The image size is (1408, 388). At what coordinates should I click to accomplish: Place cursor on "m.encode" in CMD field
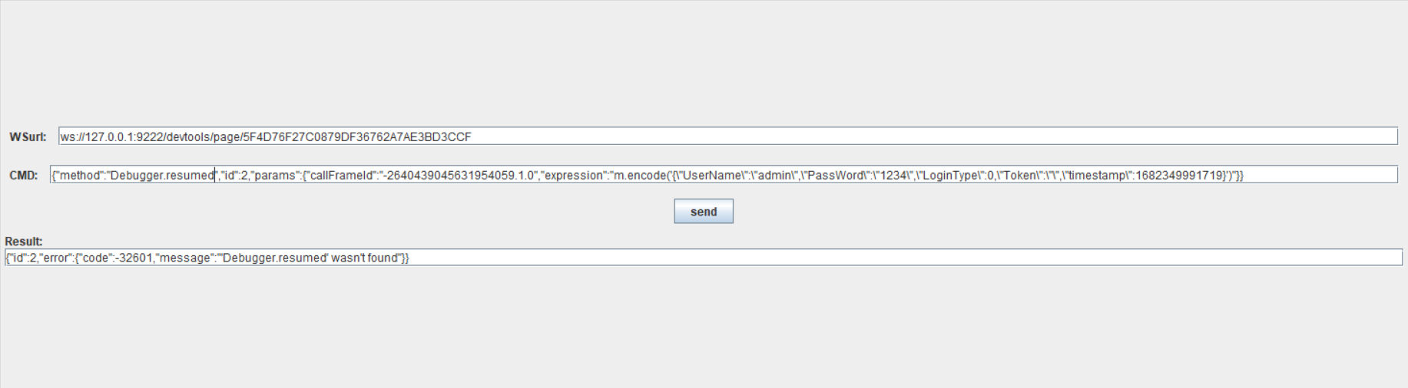coord(639,175)
